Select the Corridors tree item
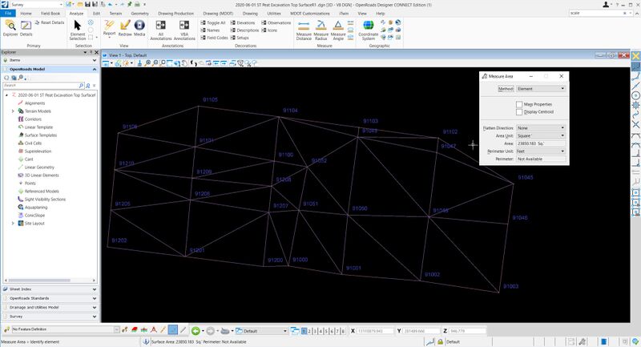Screen dimensions: 641x347 pyautogui.click(x=33, y=119)
